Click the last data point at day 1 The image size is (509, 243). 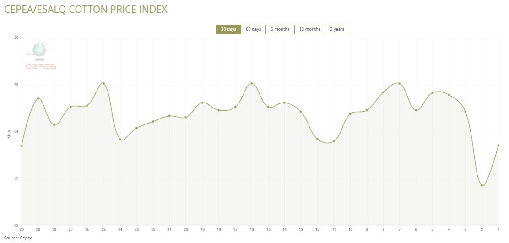[x=498, y=146]
